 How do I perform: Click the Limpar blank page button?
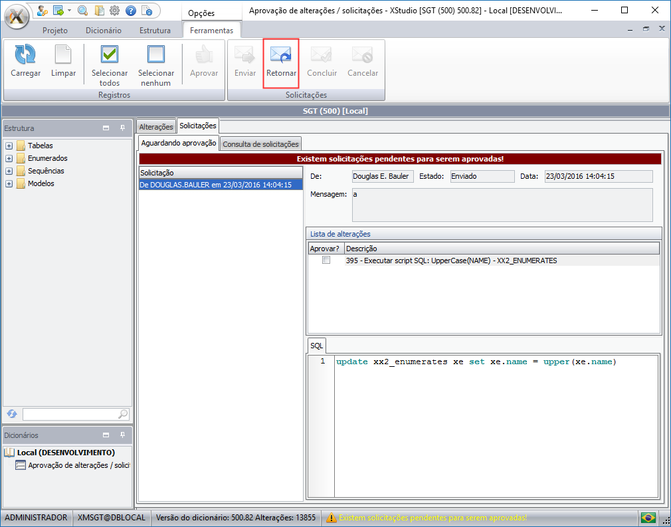click(63, 61)
